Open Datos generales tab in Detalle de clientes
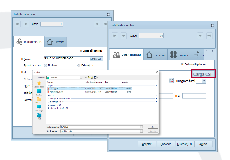The height and width of the screenshot is (160, 230). click(127, 55)
